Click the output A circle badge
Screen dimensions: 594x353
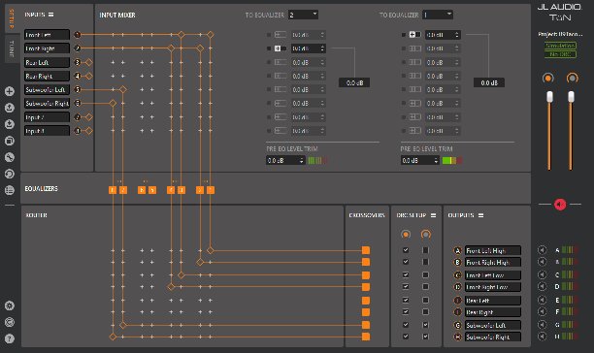coord(457,250)
